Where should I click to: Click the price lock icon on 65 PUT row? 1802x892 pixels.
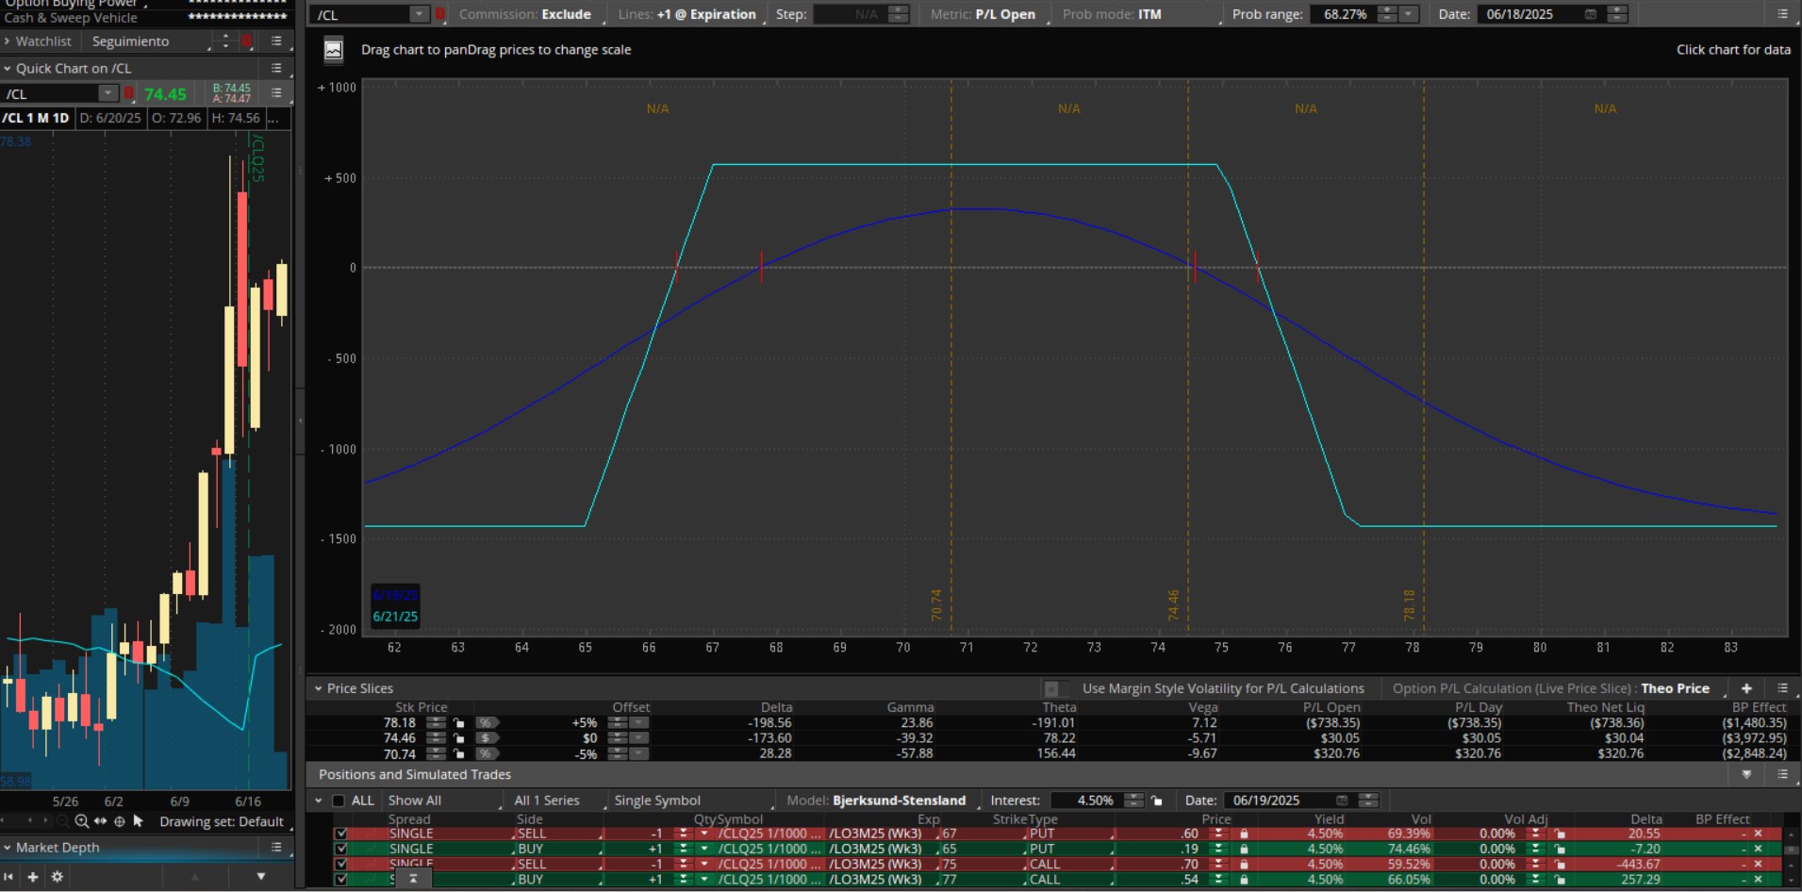click(x=1244, y=849)
